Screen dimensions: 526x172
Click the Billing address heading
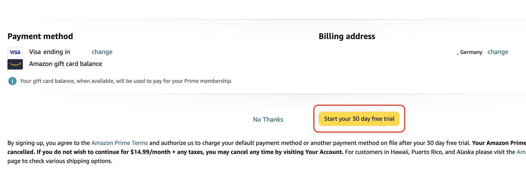point(347,36)
